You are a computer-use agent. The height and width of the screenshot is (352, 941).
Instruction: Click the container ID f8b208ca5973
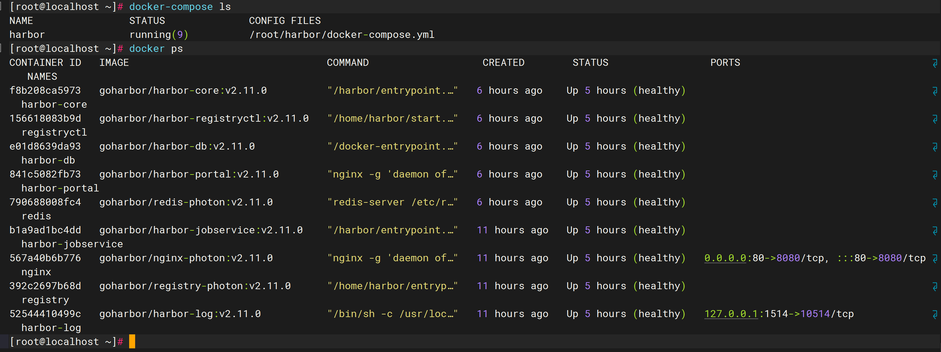(x=45, y=90)
